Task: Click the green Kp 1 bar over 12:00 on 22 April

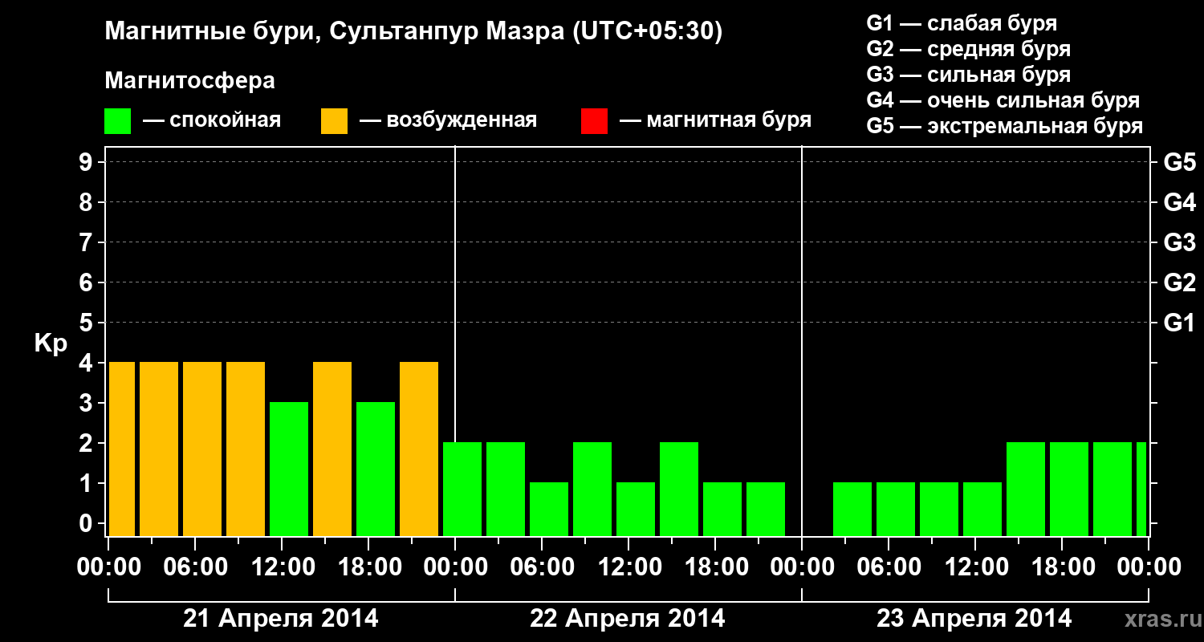Action: point(636,509)
